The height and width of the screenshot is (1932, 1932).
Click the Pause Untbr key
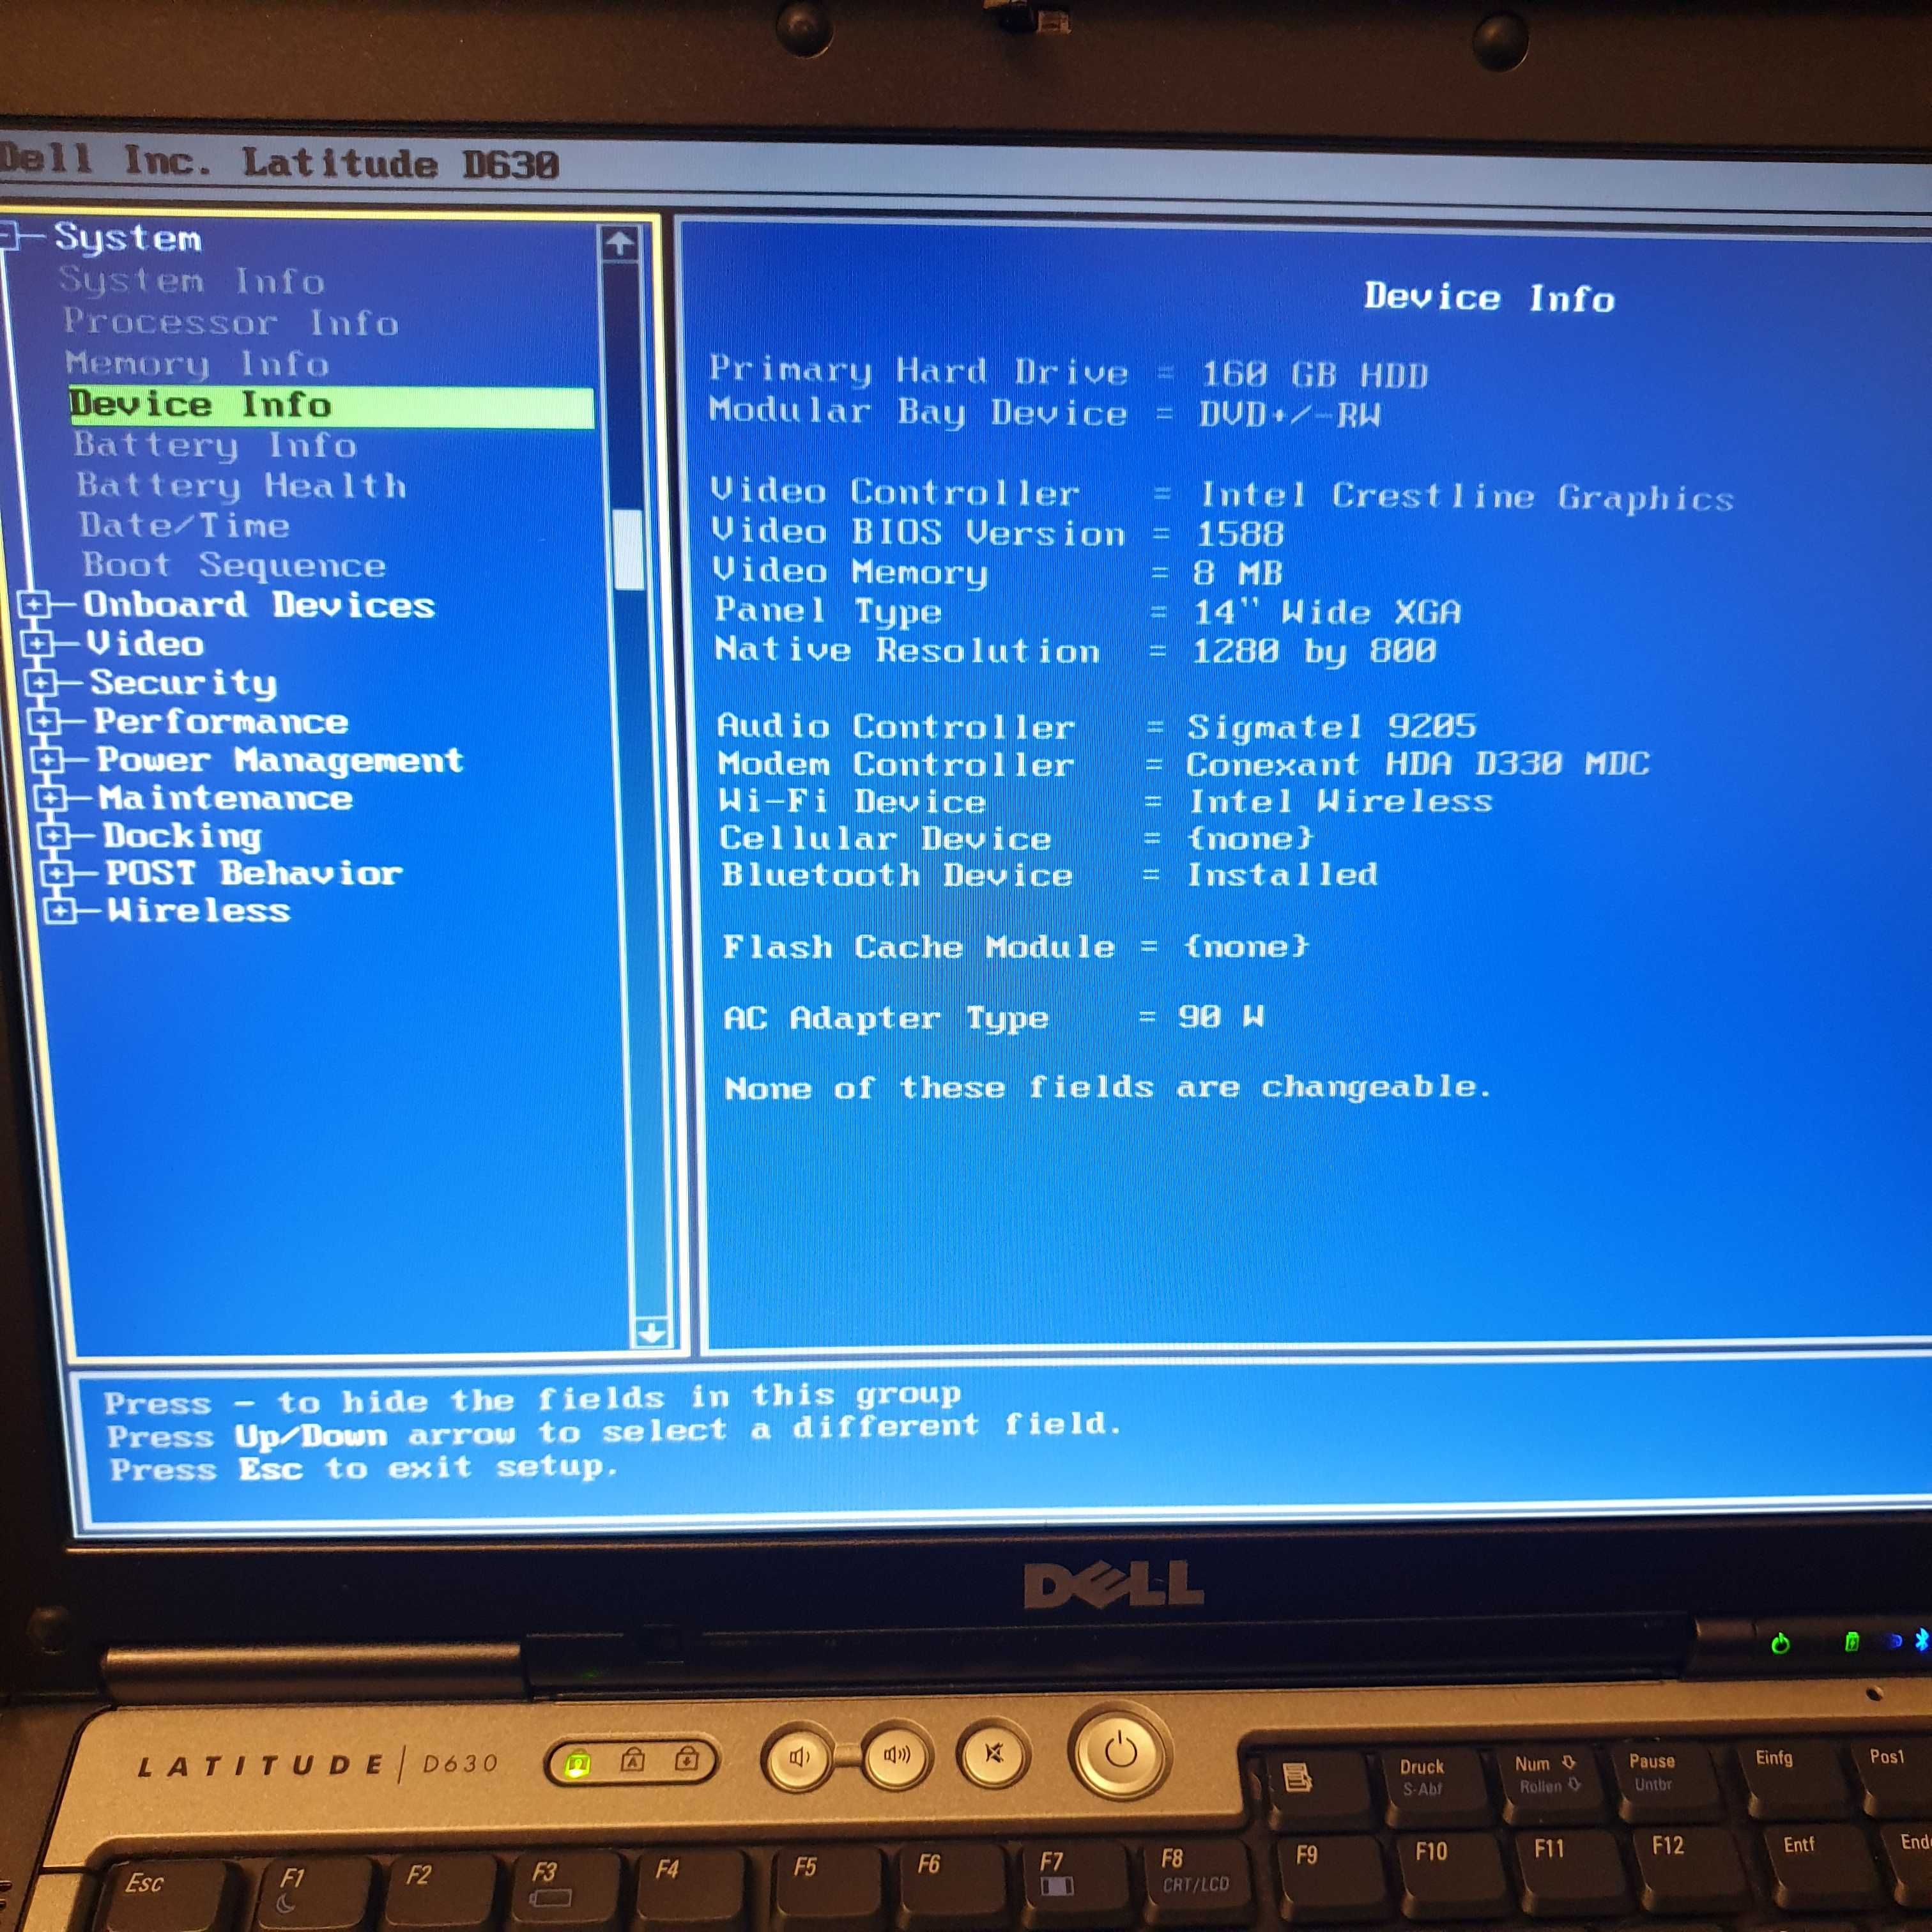(x=1653, y=1776)
